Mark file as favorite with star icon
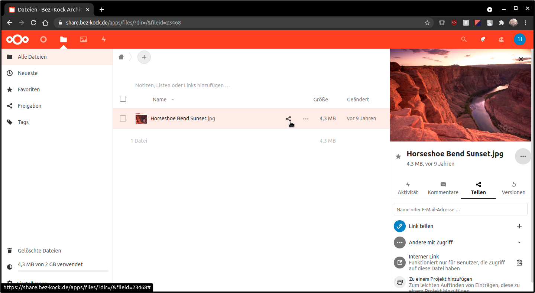The width and height of the screenshot is (535, 293). [x=398, y=157]
